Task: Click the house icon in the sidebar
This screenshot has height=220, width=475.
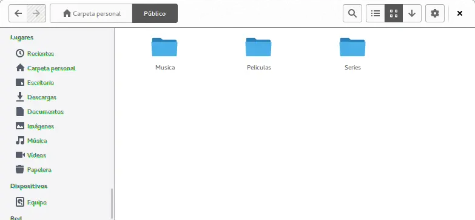Action: click(x=20, y=68)
